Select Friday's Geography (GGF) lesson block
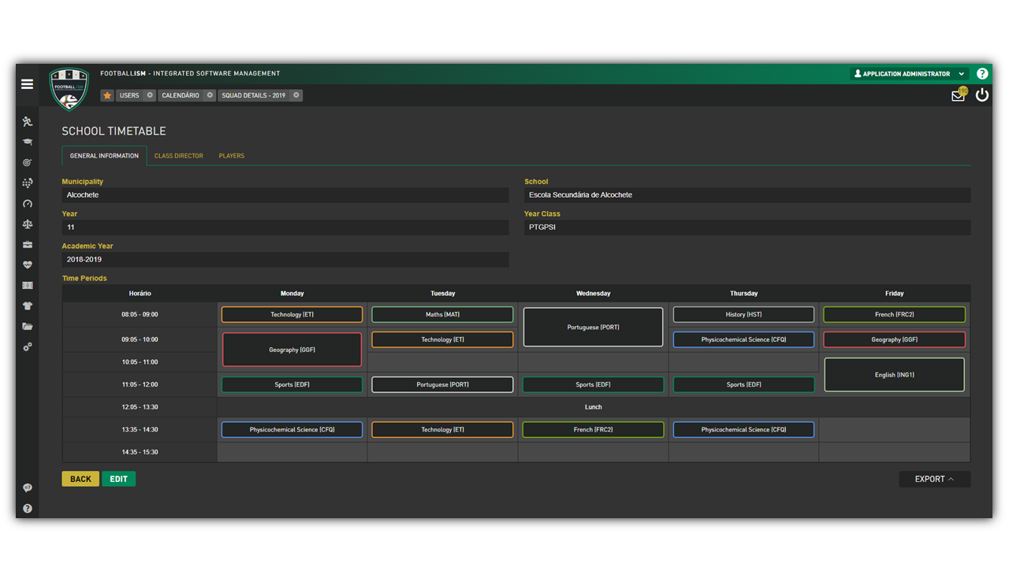The width and height of the screenshot is (1009, 567). pos(895,339)
